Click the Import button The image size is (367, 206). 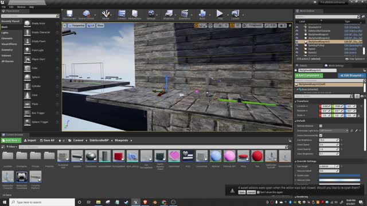pyautogui.click(x=30, y=140)
